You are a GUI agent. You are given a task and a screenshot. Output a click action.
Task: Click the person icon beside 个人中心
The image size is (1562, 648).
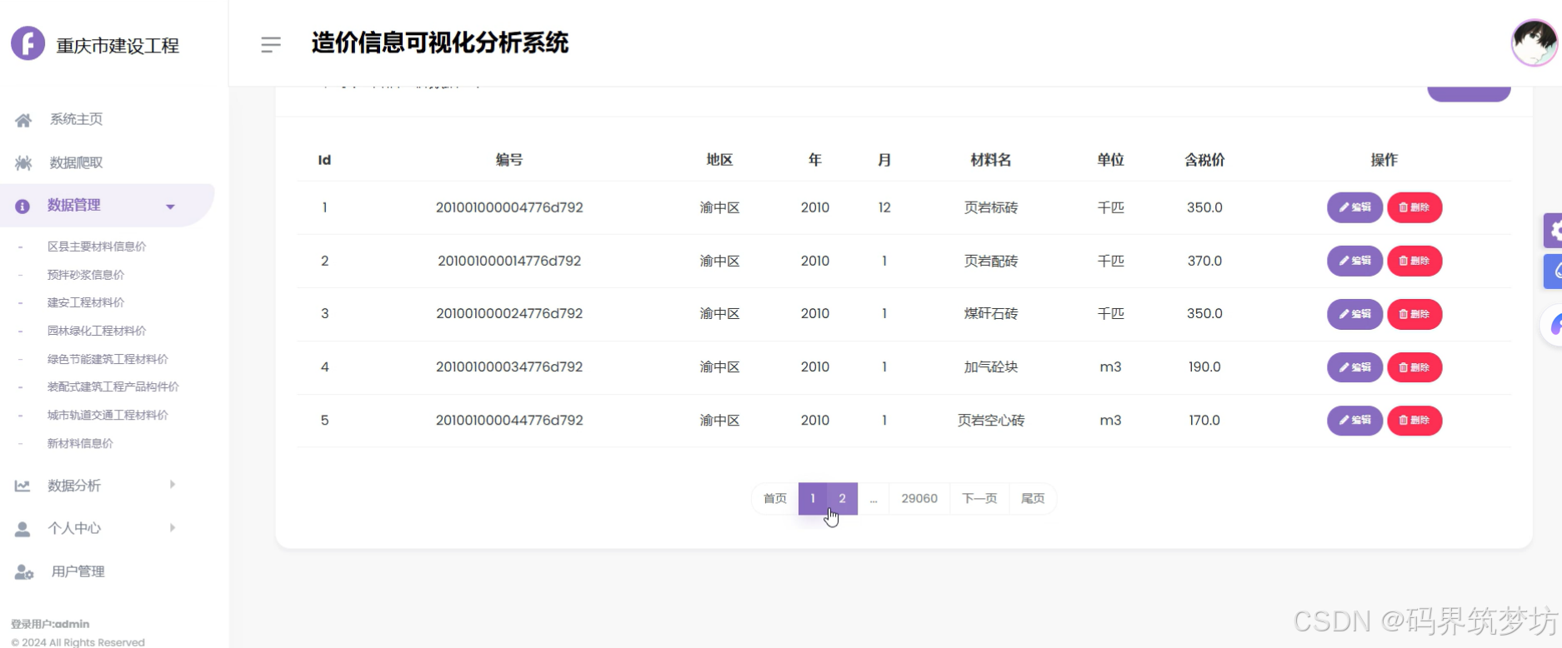(x=23, y=529)
